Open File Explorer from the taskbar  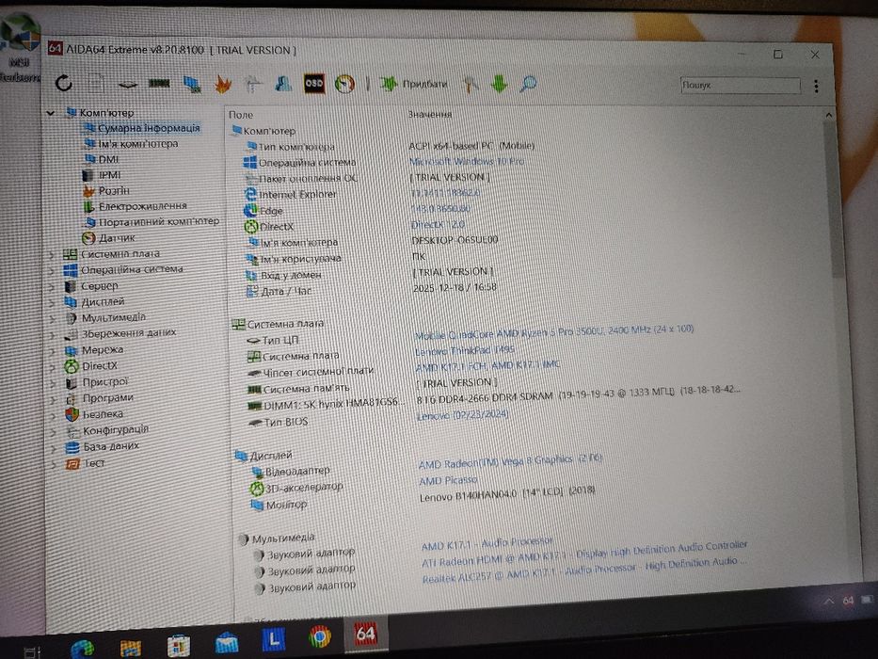[131, 648]
